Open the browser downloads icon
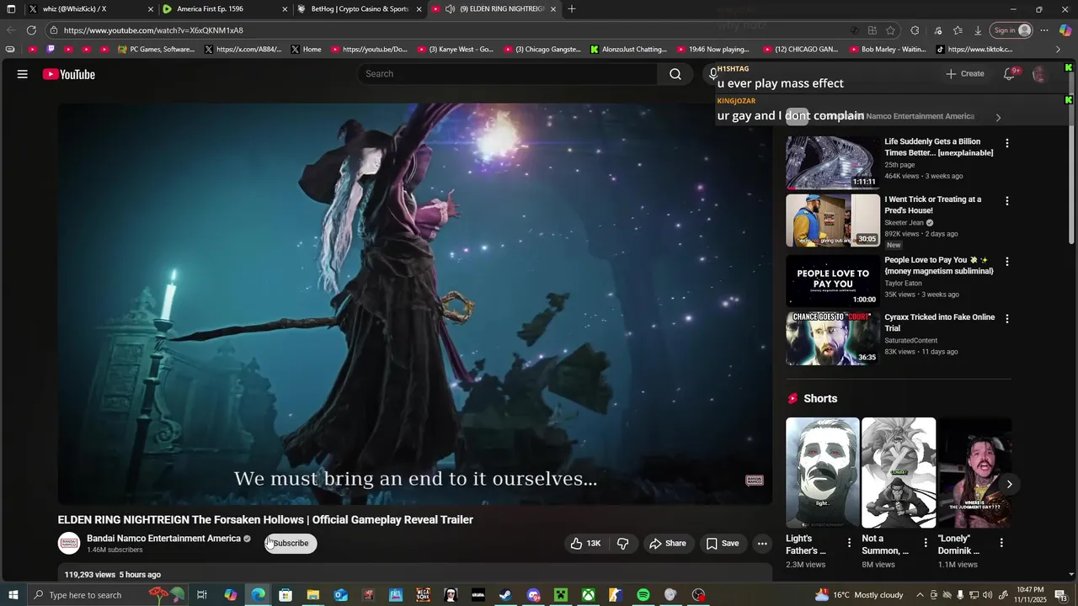Viewport: 1078px width, 606px height. [978, 30]
